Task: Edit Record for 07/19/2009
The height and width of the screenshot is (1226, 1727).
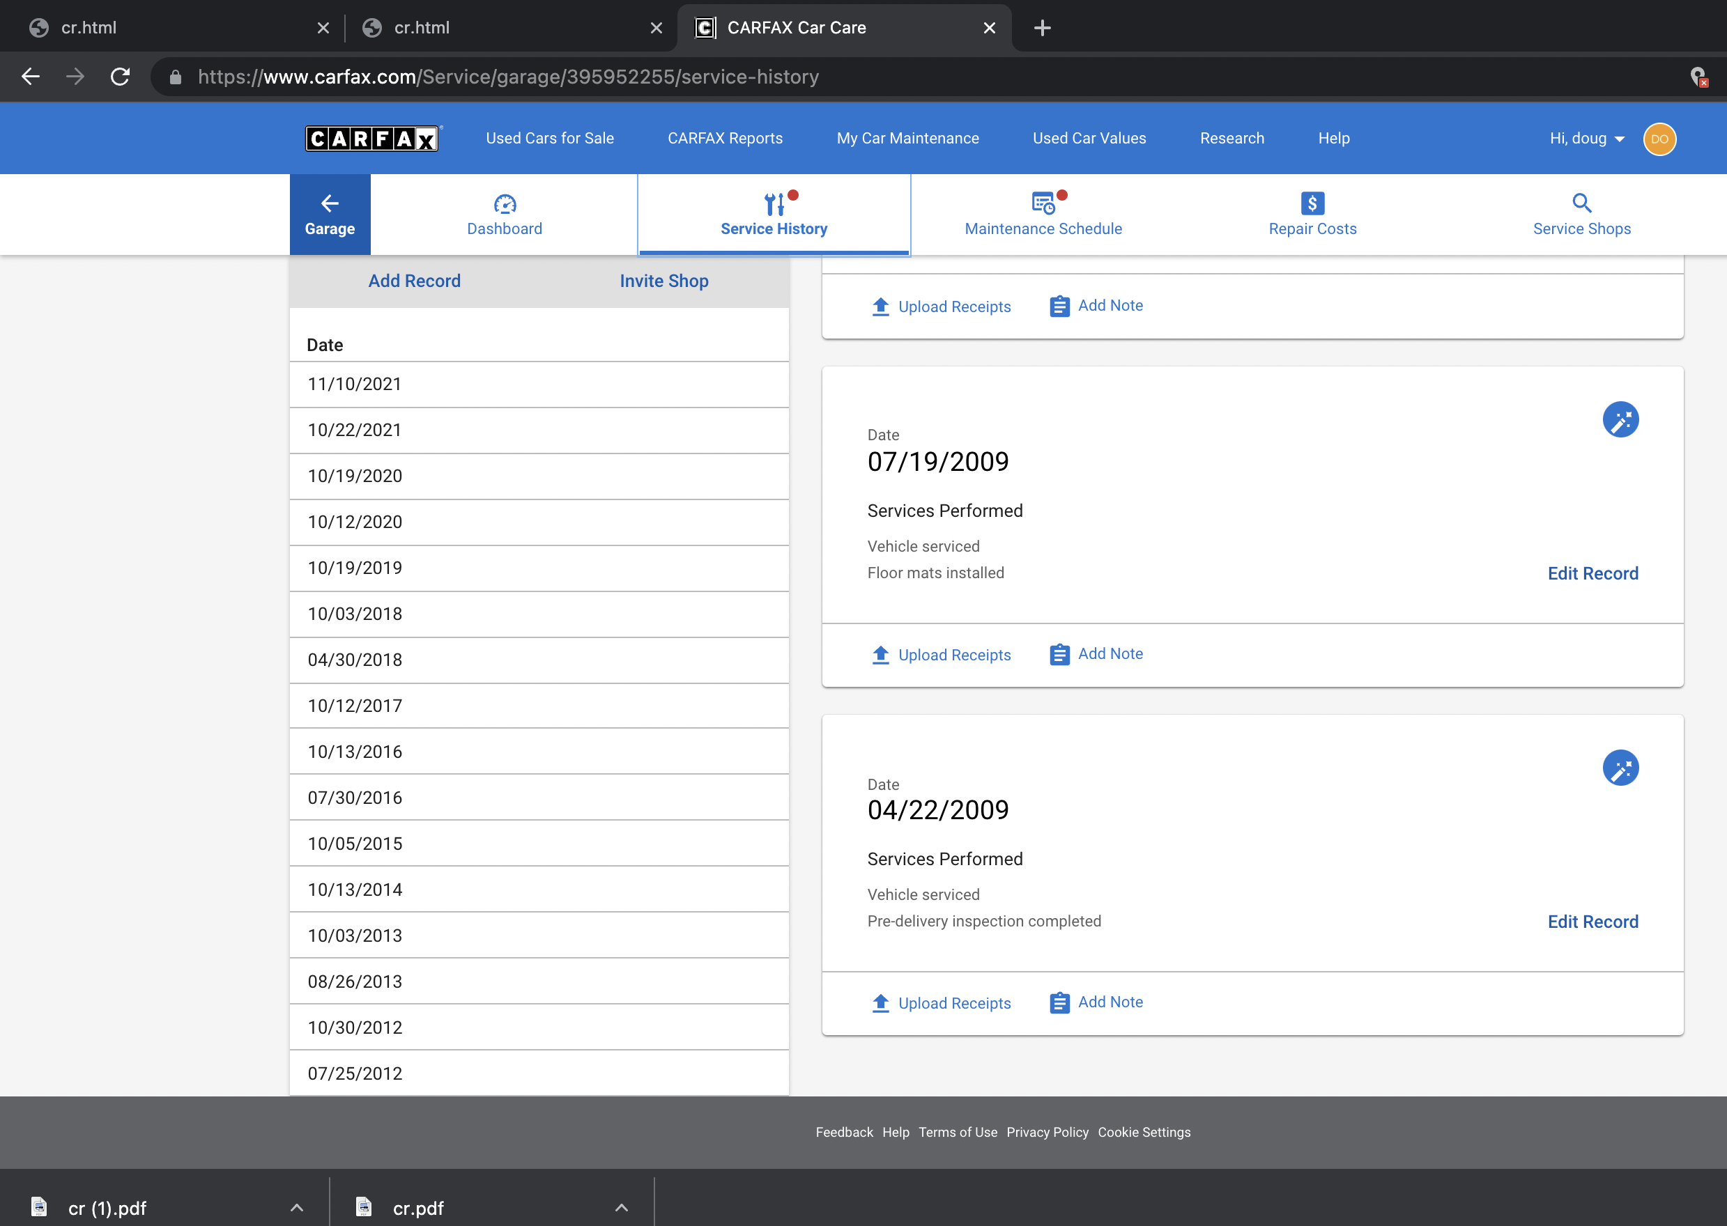Action: click(x=1592, y=574)
